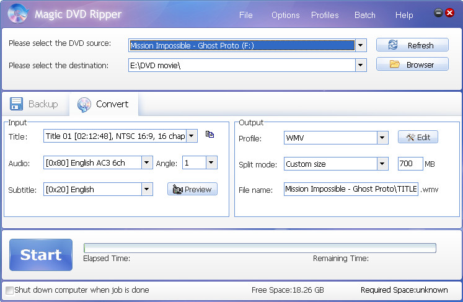Open the Help menu
Viewport: 463px width, 302px height.
pos(404,15)
